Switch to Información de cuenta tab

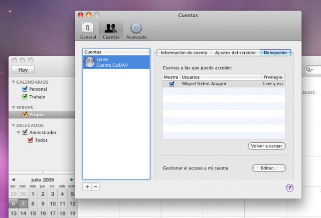[184, 53]
